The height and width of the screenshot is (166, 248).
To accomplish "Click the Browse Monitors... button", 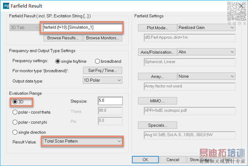I will point(103,38).
